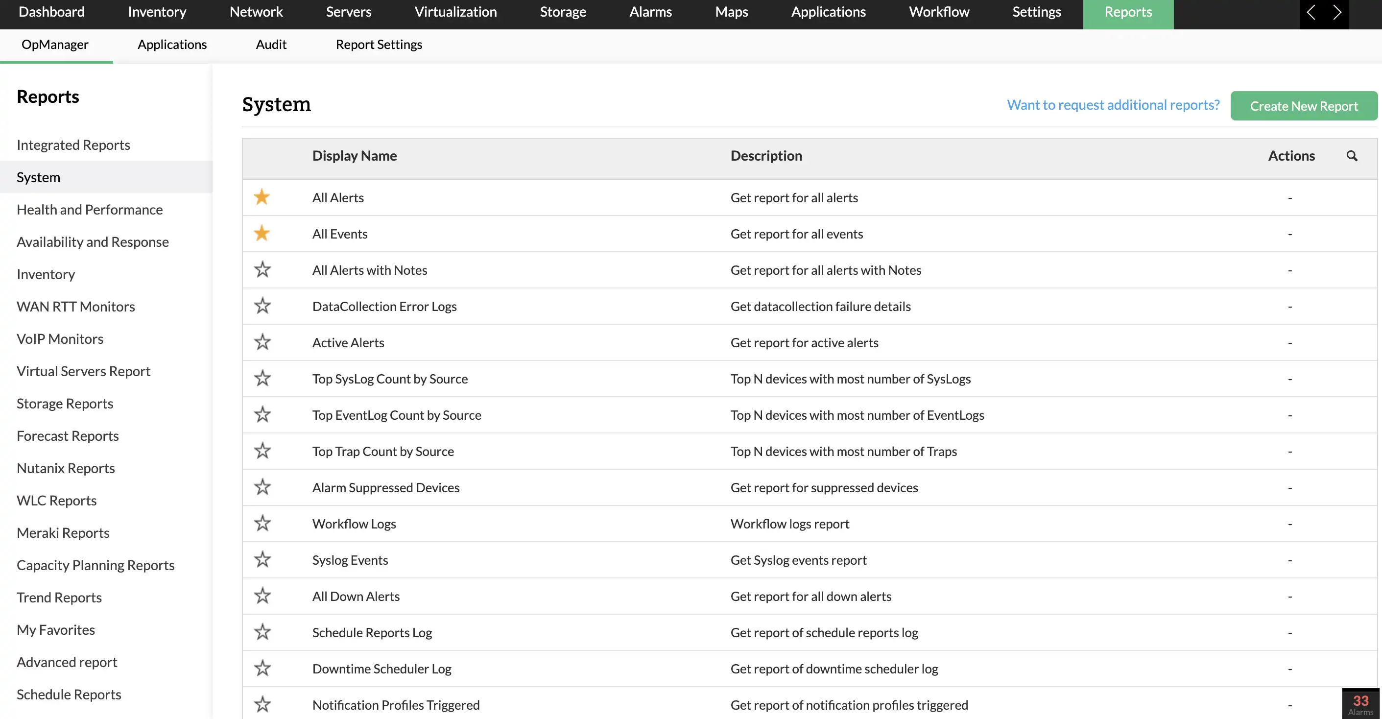Image resolution: width=1382 pixels, height=719 pixels.
Task: Star the Top Trap Count by Source report
Action: pyautogui.click(x=262, y=451)
